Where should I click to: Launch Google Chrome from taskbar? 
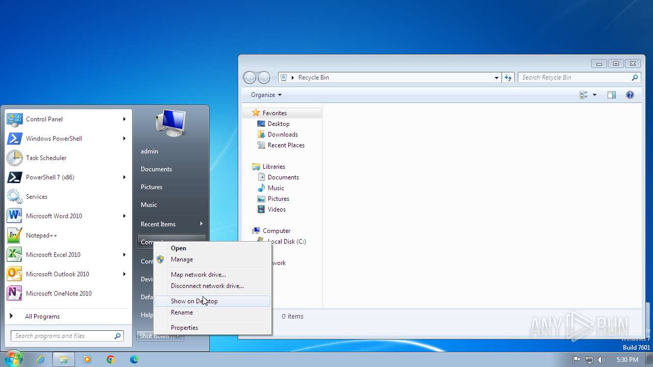point(111,359)
